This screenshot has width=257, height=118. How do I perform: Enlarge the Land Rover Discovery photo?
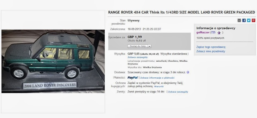tap(53, 61)
